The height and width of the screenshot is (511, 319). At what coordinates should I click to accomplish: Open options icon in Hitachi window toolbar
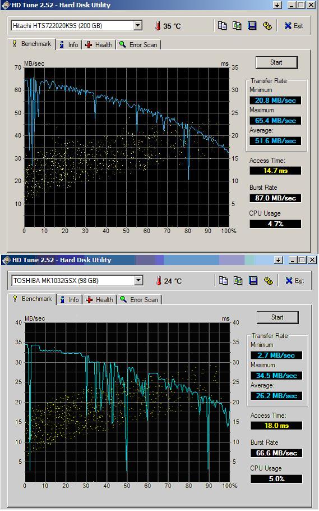pos(267,26)
